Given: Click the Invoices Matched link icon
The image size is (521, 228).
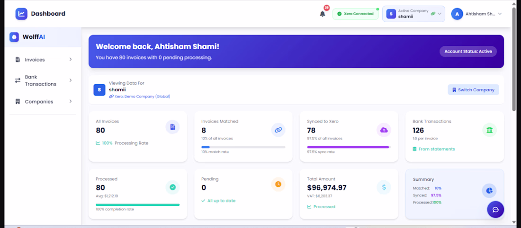Looking at the screenshot, I should (x=278, y=130).
